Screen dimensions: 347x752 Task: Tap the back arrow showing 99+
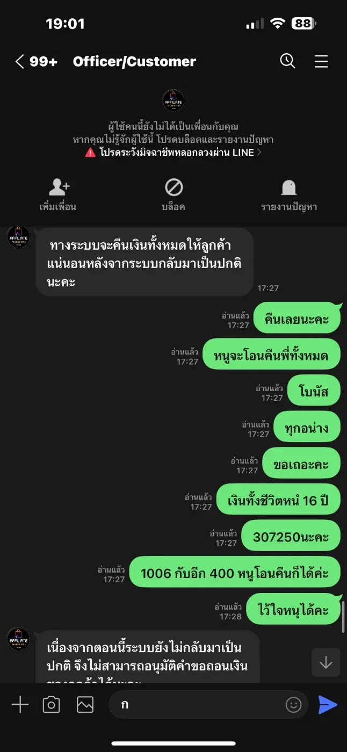pyautogui.click(x=35, y=62)
